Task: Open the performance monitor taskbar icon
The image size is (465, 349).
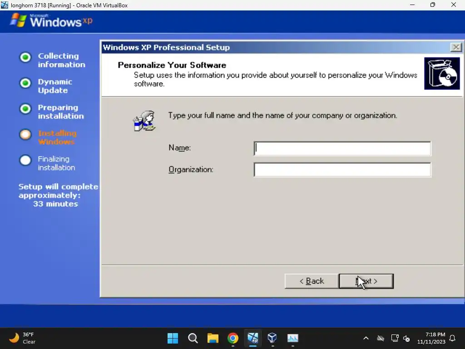Action: [293, 338]
